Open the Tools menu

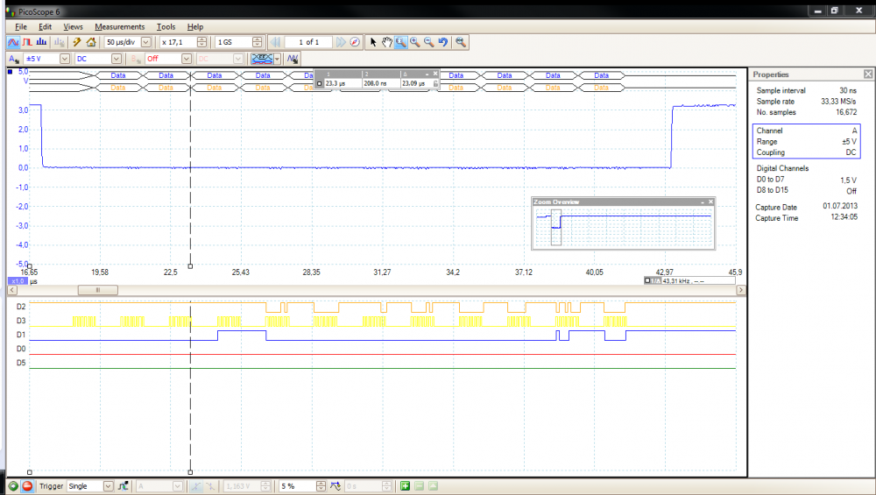166,27
